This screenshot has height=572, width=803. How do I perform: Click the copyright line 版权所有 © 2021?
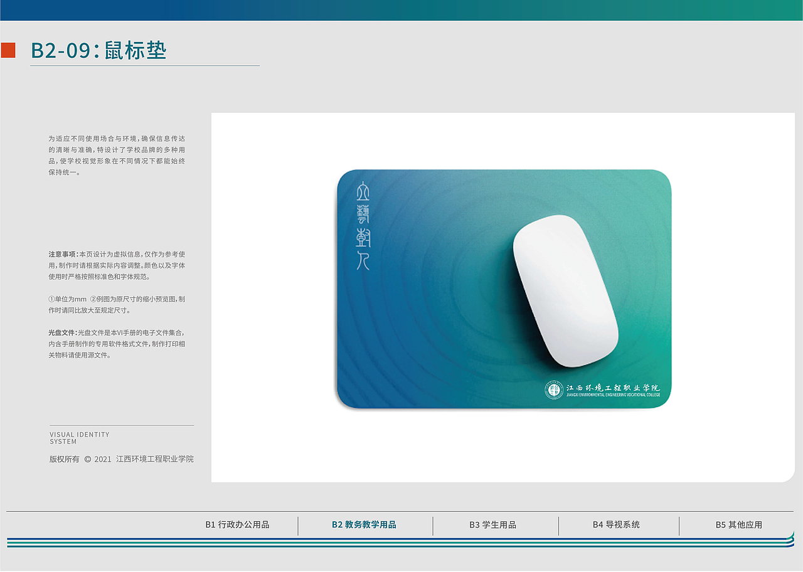[x=122, y=459]
